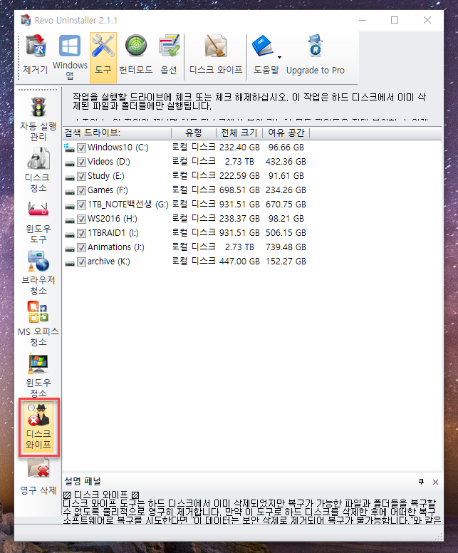Maximize the Revo Uninstaller window
Screen dimensions: 458x553
tap(395, 20)
